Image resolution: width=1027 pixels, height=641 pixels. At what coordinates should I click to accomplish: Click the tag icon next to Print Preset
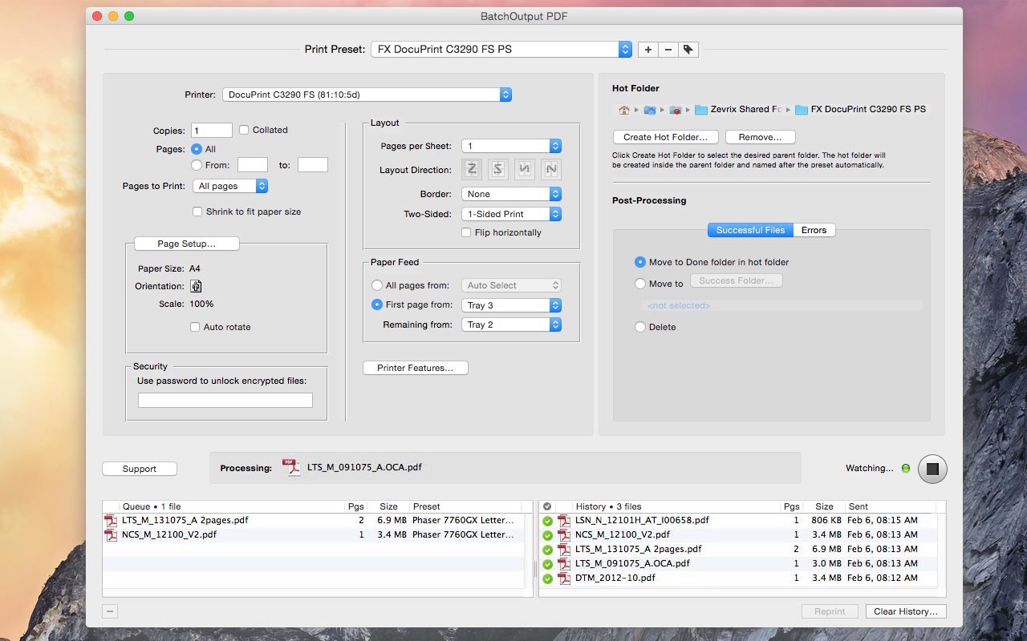(688, 50)
